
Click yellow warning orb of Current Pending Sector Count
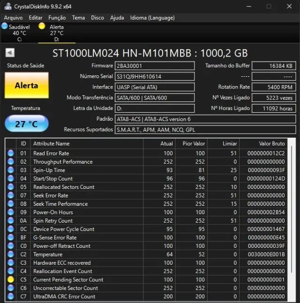pyautogui.click(x=11, y=280)
